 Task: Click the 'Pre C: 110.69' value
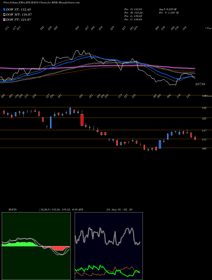(133, 20)
